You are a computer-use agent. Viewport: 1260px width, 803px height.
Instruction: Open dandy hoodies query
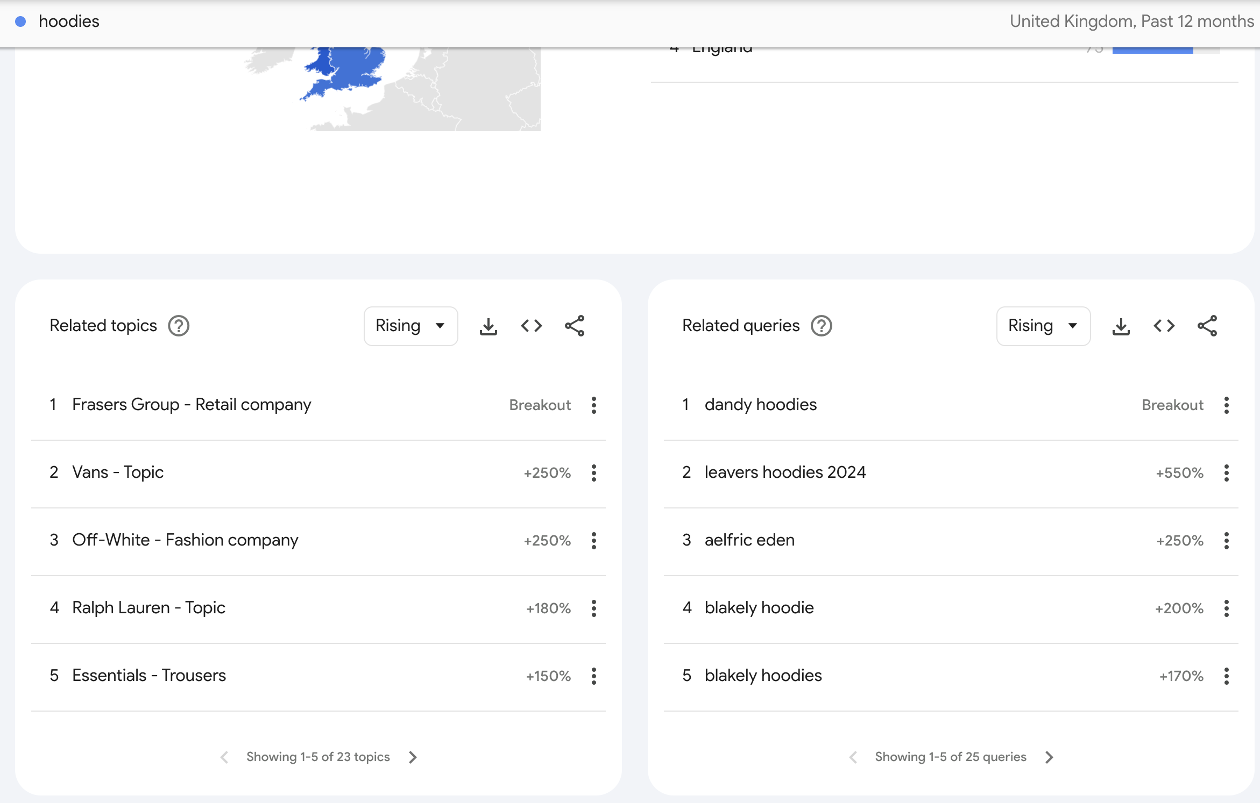(761, 405)
